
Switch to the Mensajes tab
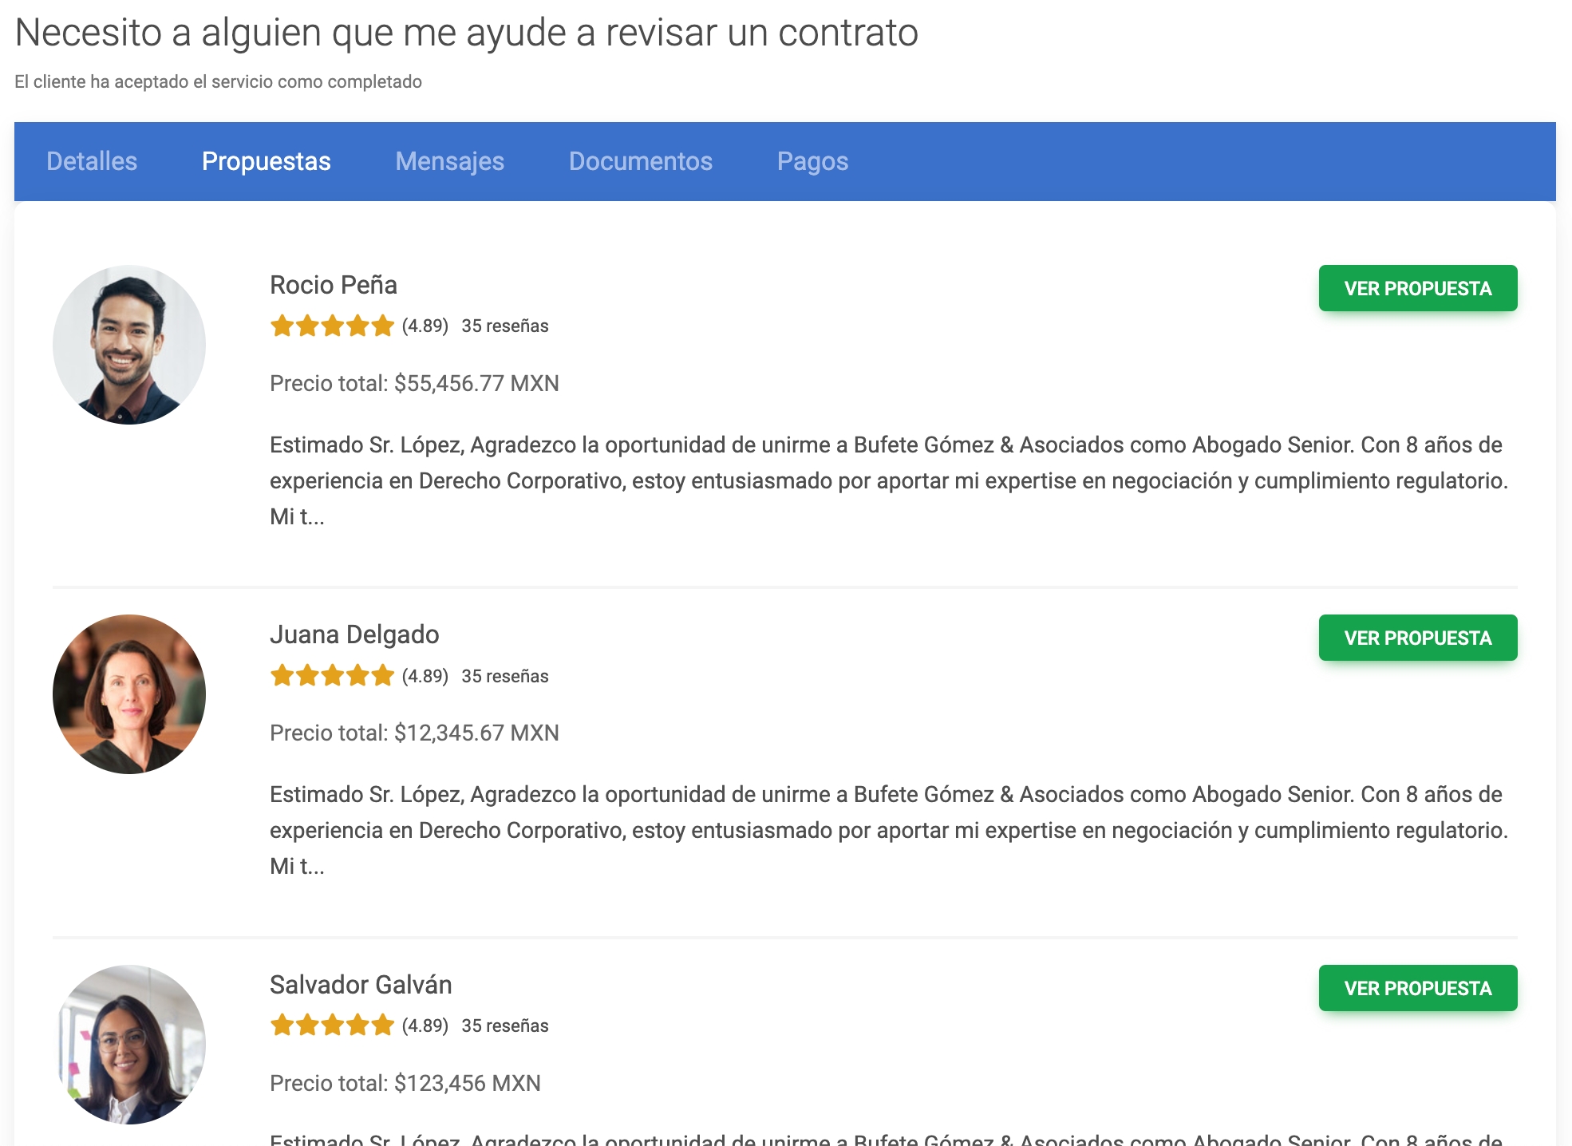(449, 161)
